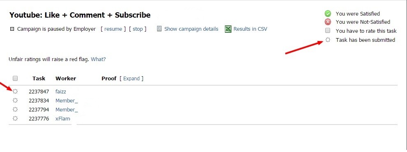Click the green Excel CSV icon
Image resolution: width=407 pixels, height=152 pixels.
point(228,29)
